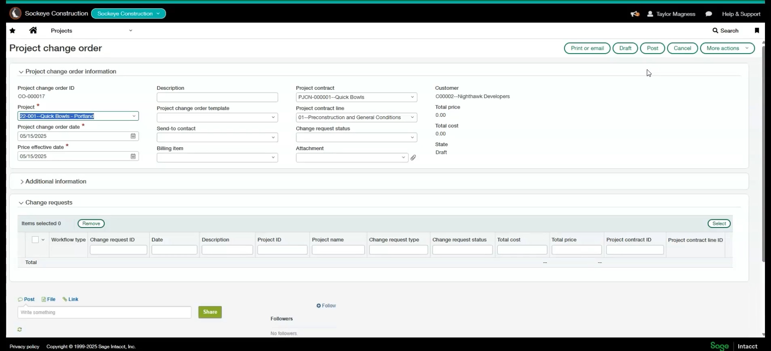This screenshot has height=351, width=771.
Task: Click the Project contract ID filter field
Action: tap(635, 250)
